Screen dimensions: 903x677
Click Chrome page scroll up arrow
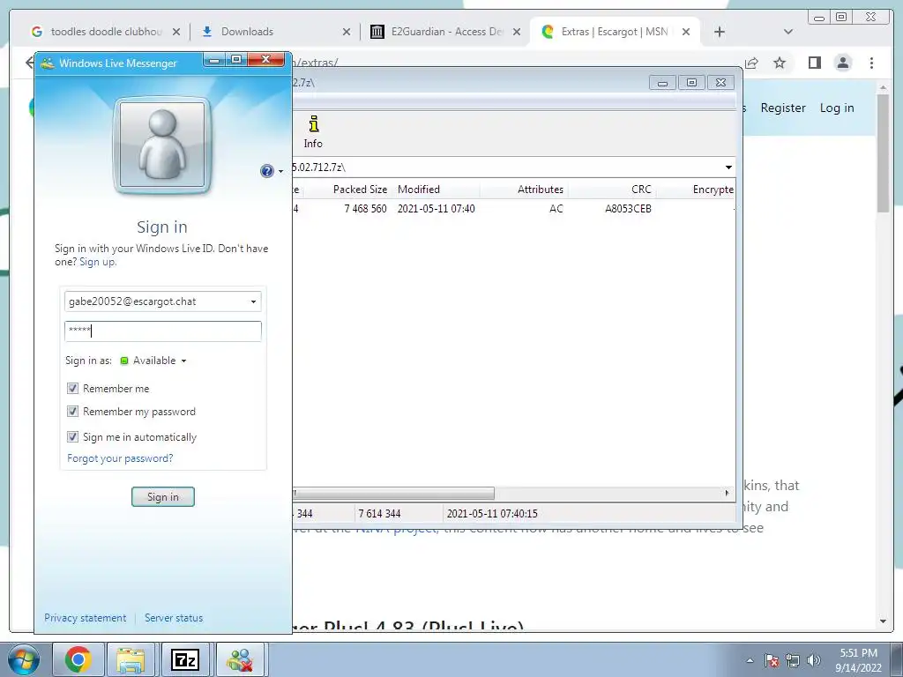tap(883, 87)
